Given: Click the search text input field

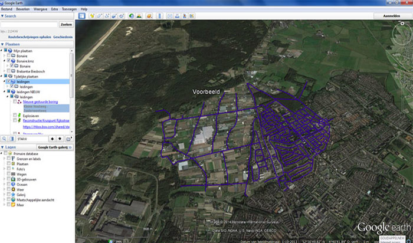Looking at the screenshot, I should tap(29, 25).
